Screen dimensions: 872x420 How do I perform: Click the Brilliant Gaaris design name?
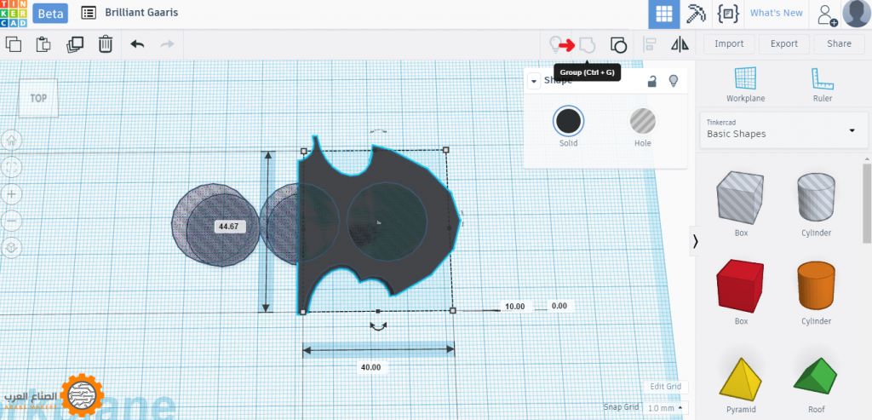point(141,12)
